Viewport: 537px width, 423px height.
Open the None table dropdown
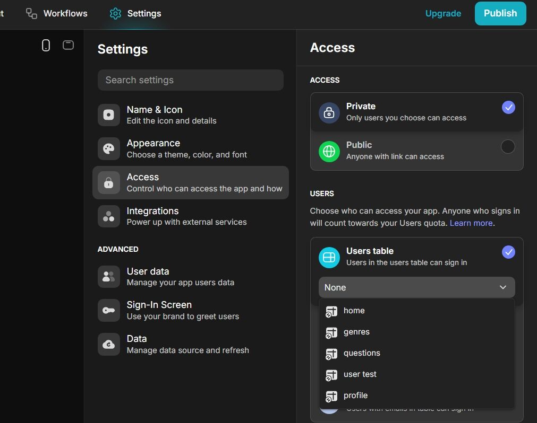[416, 287]
